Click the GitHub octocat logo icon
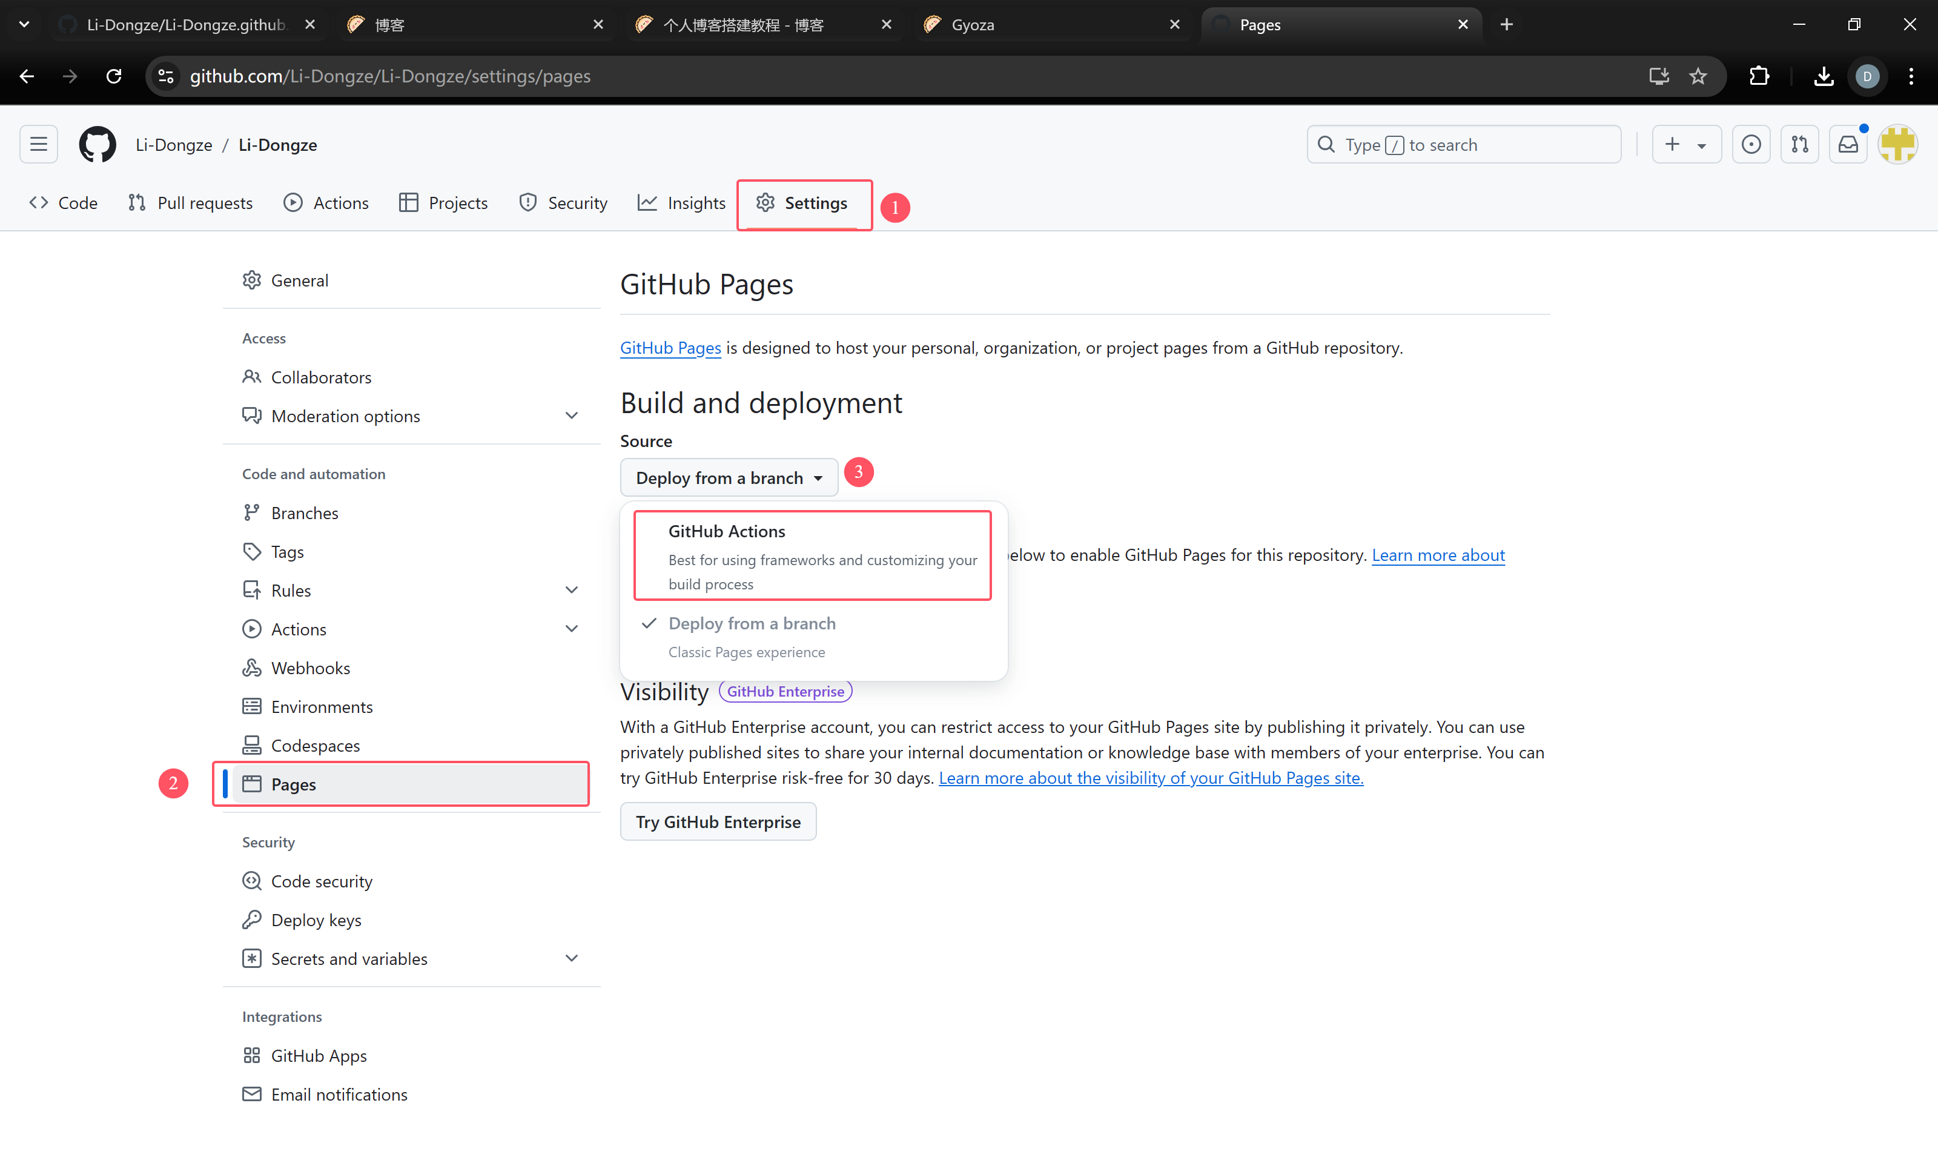This screenshot has height=1163, width=1938. pos(96,144)
